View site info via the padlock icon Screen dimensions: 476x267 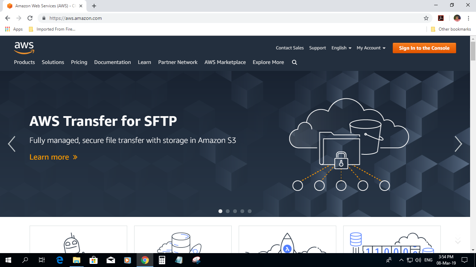44,18
